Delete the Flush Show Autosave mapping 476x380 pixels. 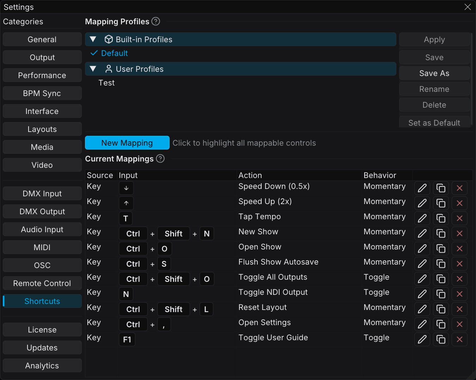[459, 264]
